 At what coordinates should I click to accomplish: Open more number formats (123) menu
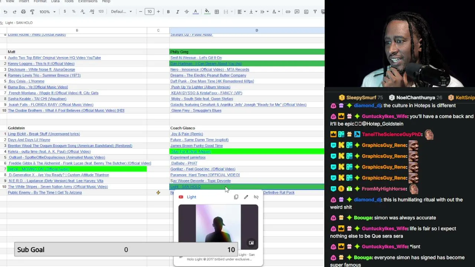101,12
